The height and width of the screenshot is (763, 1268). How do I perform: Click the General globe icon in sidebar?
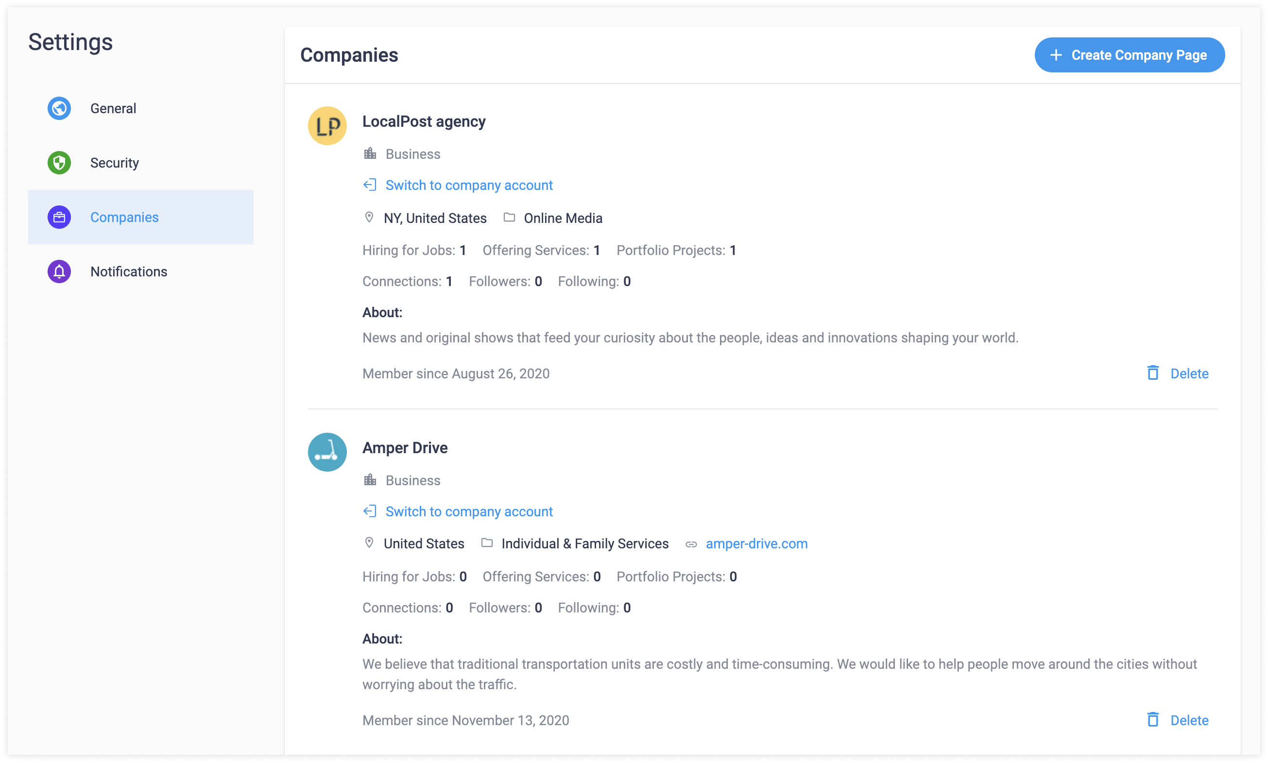59,108
